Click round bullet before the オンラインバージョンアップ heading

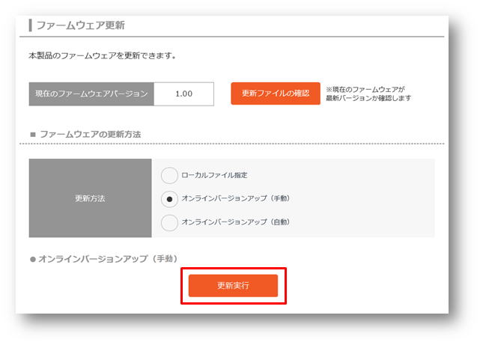[33, 260]
